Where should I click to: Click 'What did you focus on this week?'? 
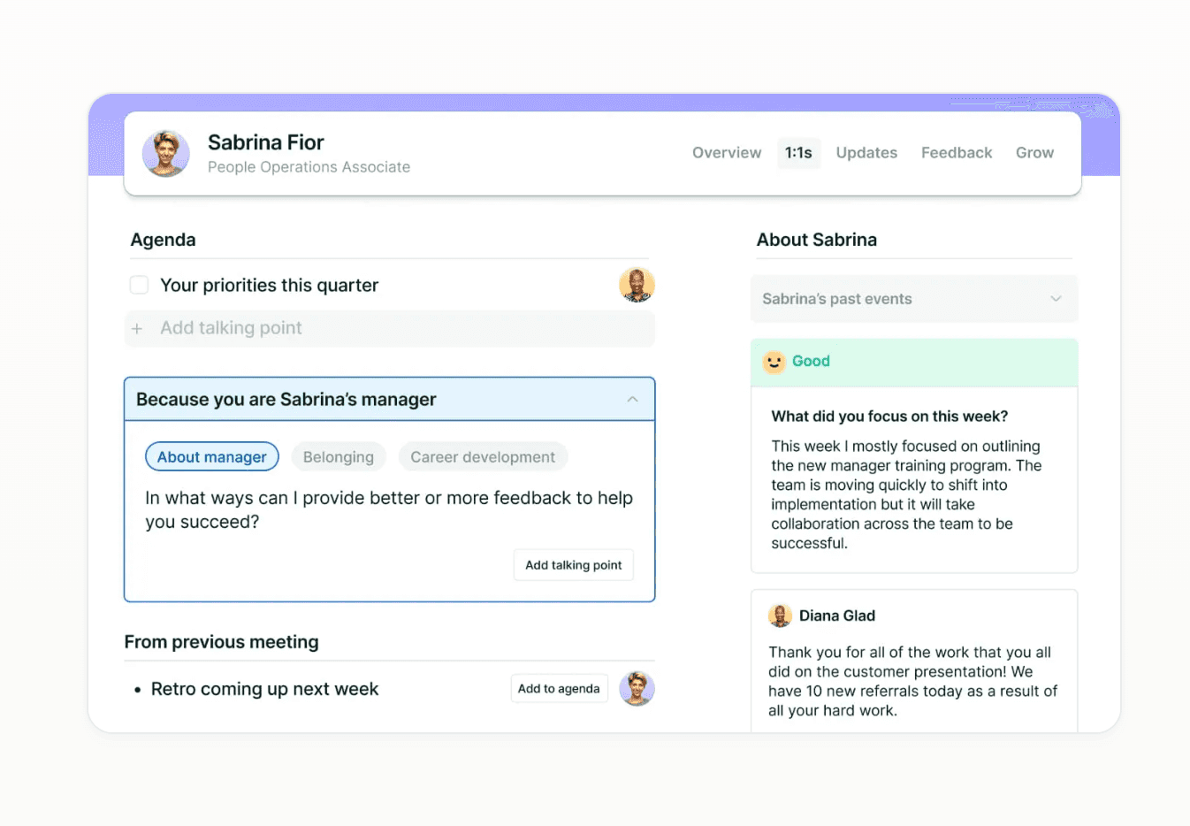tap(889, 417)
